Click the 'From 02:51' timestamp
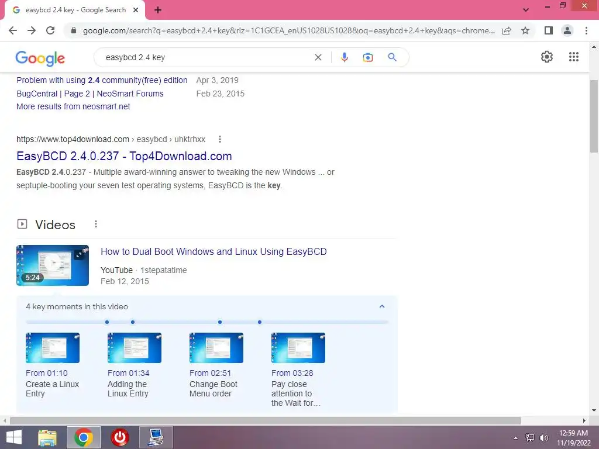 point(210,373)
